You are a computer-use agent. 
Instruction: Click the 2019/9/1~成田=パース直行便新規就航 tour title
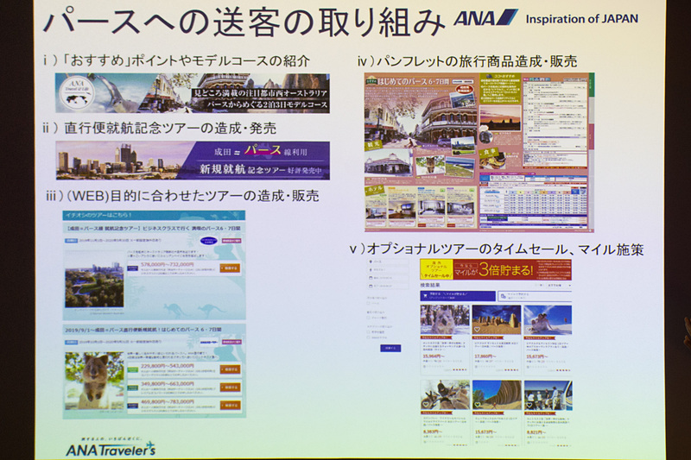click(x=143, y=330)
